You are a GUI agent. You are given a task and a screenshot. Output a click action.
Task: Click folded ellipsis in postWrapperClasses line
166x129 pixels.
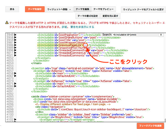[x=89, y=43]
